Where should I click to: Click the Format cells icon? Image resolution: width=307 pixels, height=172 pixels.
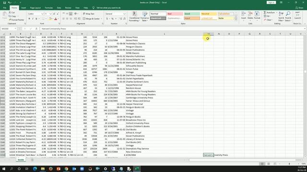coord(257,16)
